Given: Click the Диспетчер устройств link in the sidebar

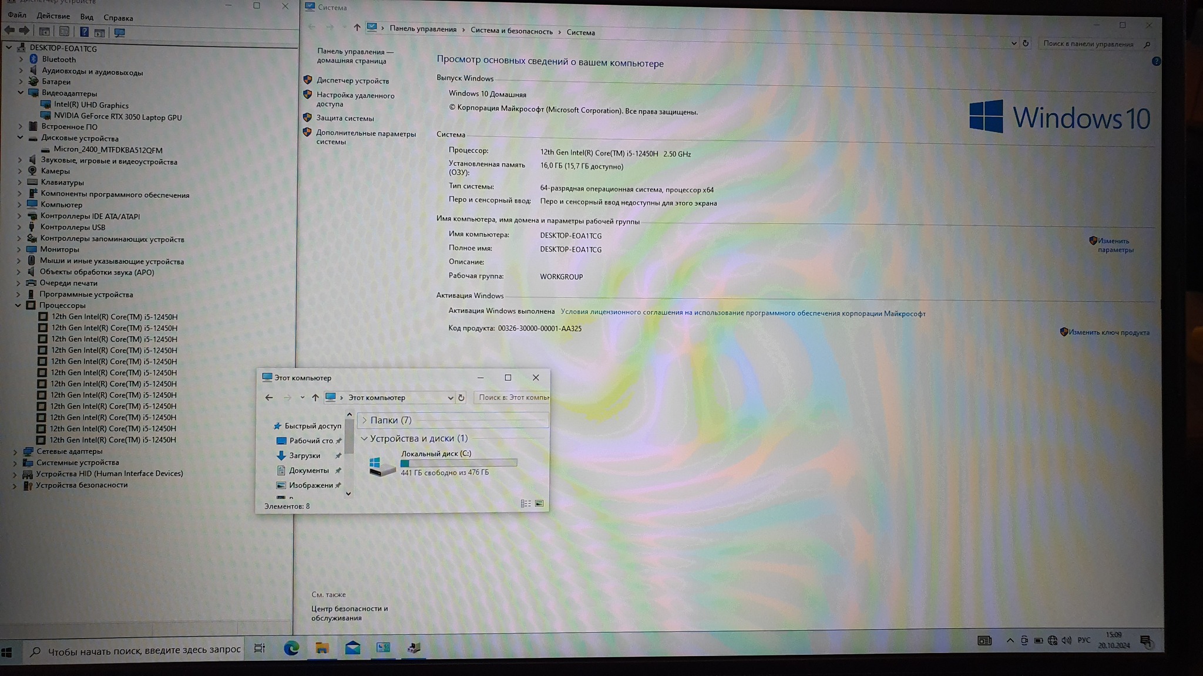Looking at the screenshot, I should coord(352,81).
